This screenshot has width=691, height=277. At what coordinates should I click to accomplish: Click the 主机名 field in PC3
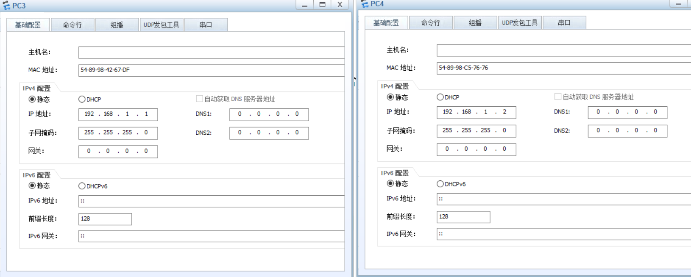click(212, 53)
